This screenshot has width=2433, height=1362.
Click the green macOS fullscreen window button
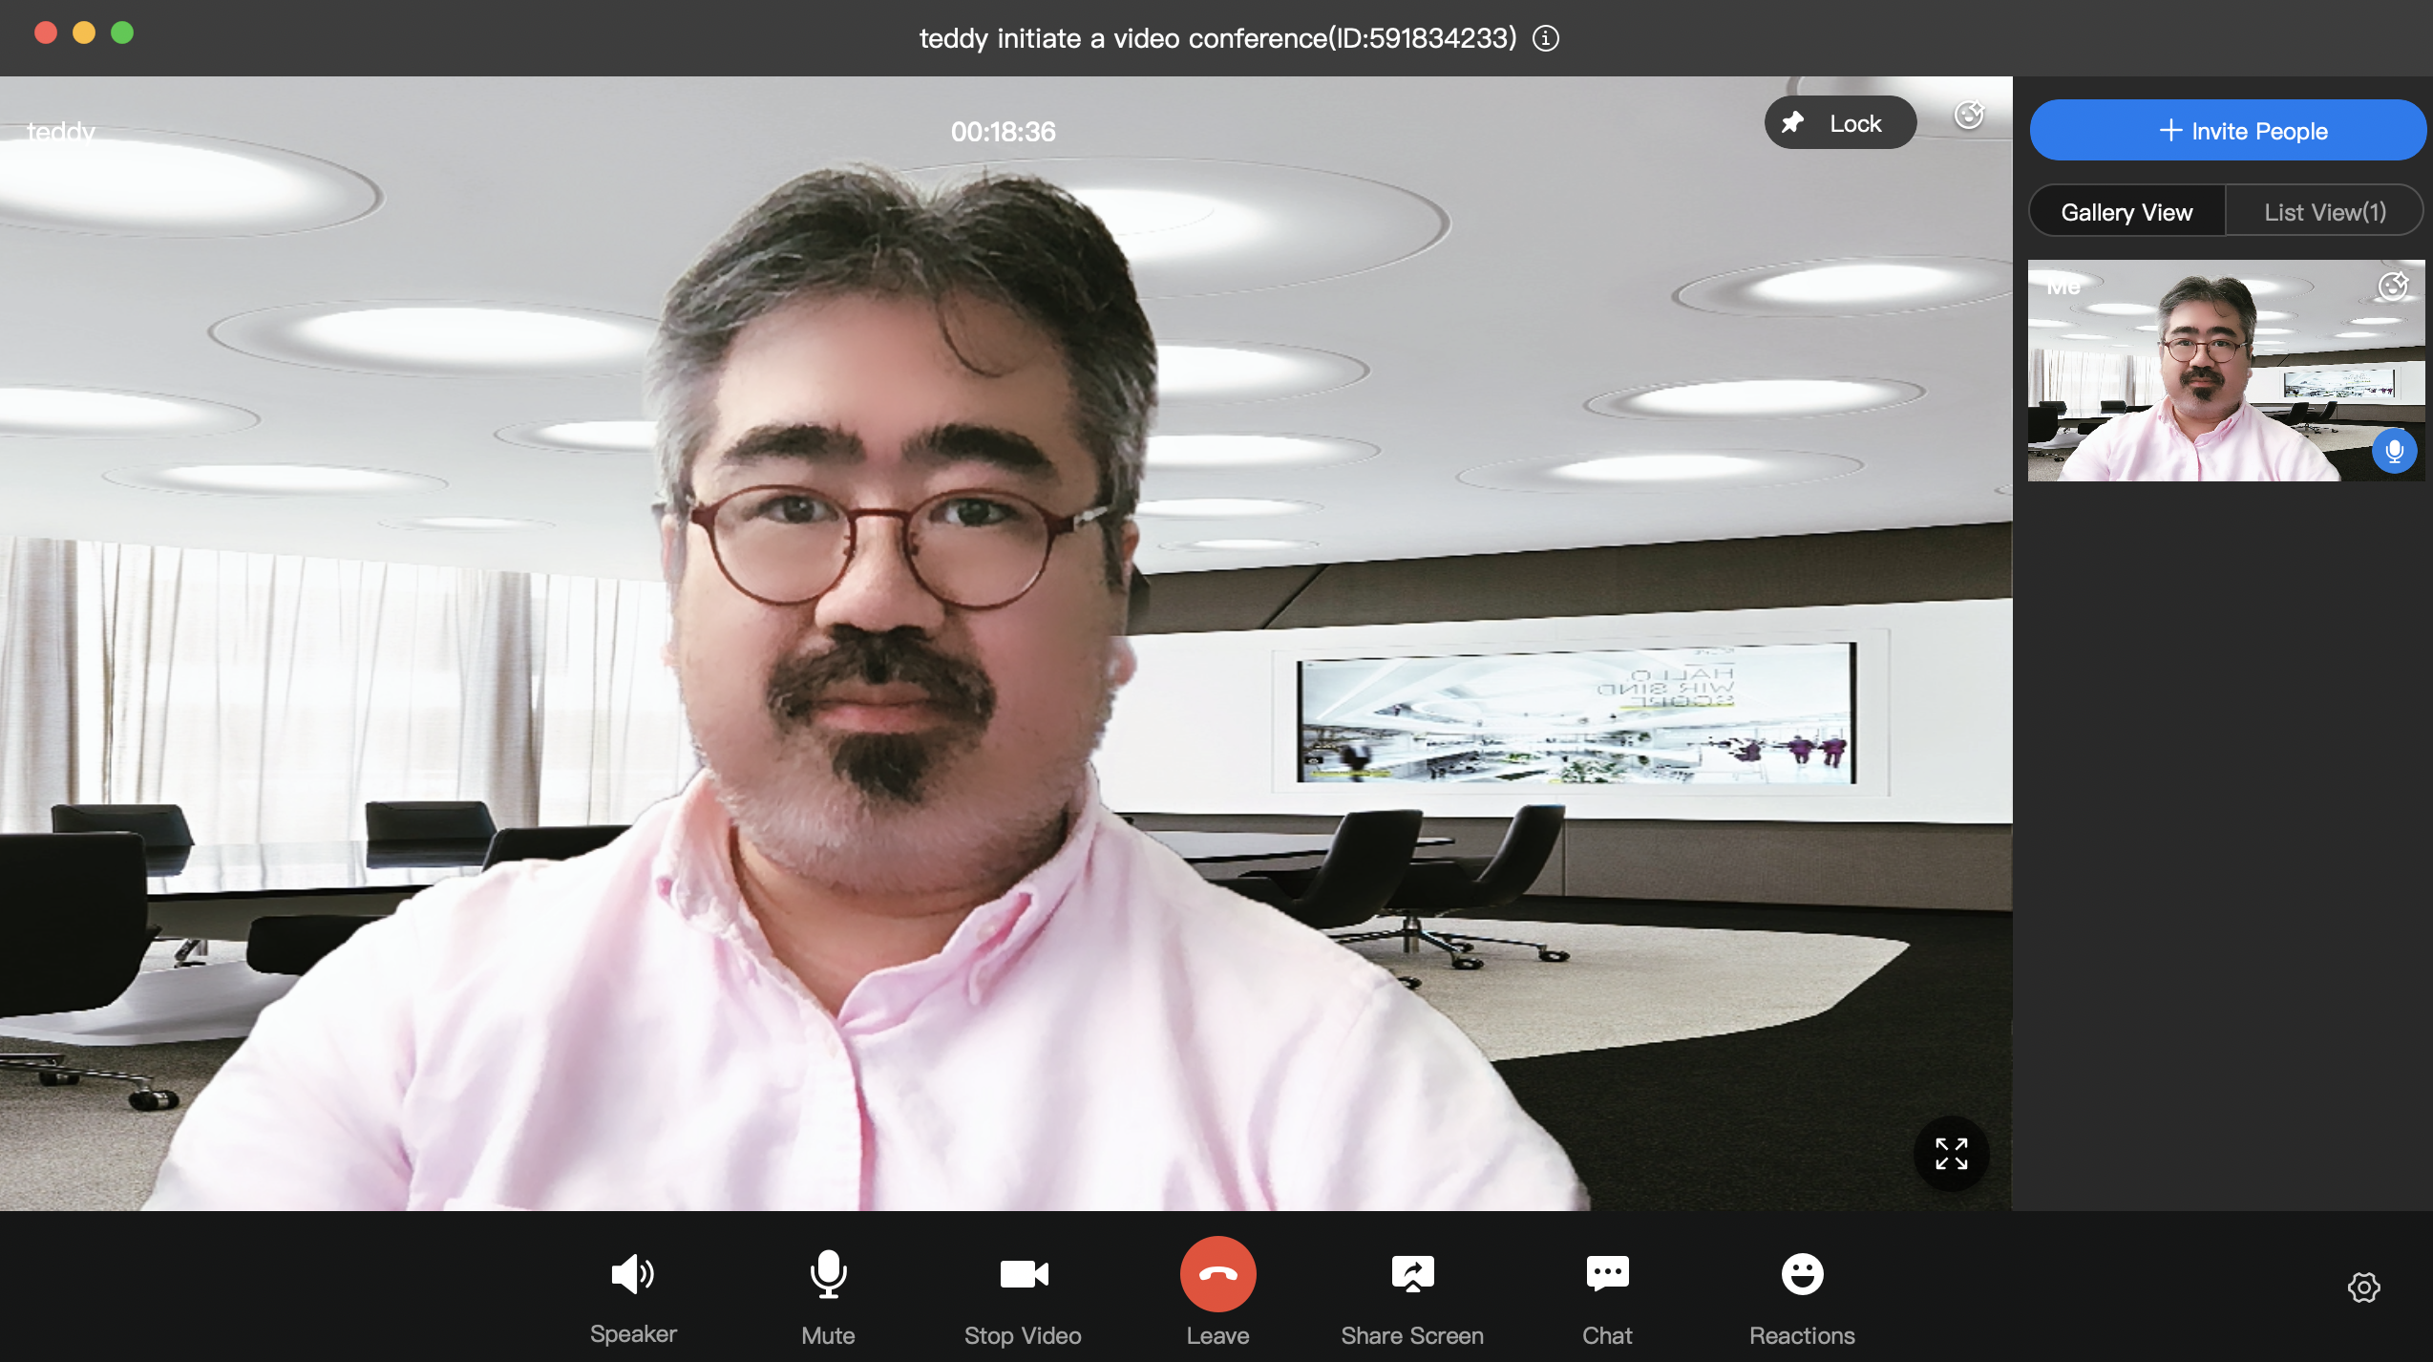pyautogui.click(x=122, y=33)
